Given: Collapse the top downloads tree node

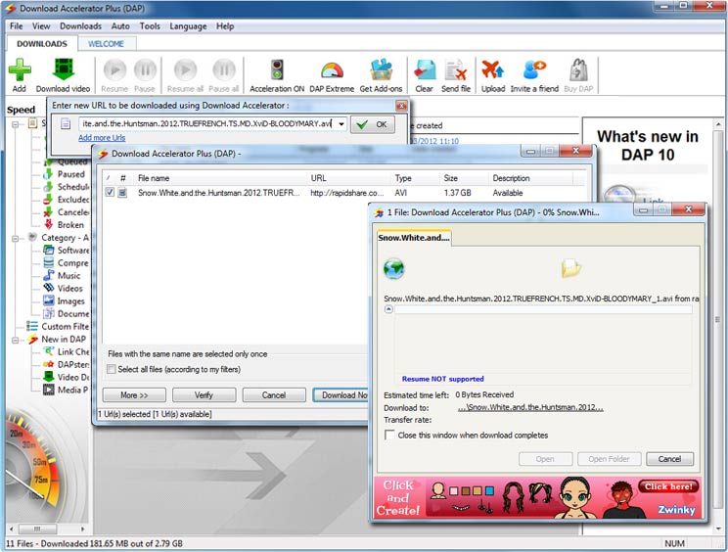Looking at the screenshot, I should (x=16, y=124).
